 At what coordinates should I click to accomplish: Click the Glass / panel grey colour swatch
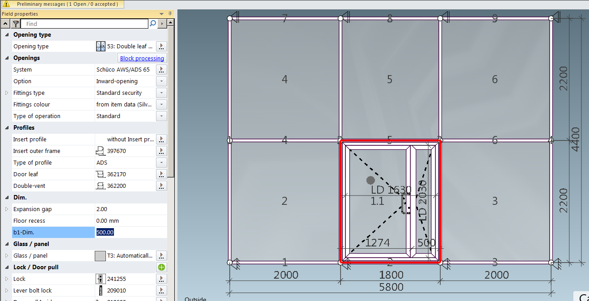point(100,256)
